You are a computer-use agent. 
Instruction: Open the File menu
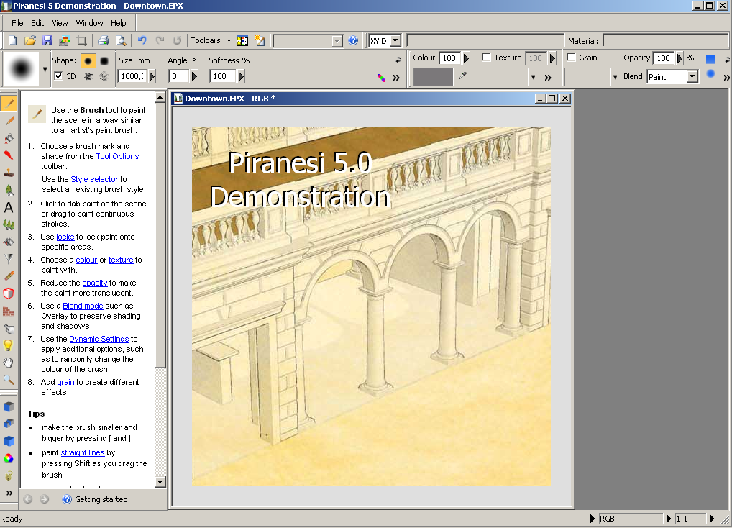pos(17,23)
